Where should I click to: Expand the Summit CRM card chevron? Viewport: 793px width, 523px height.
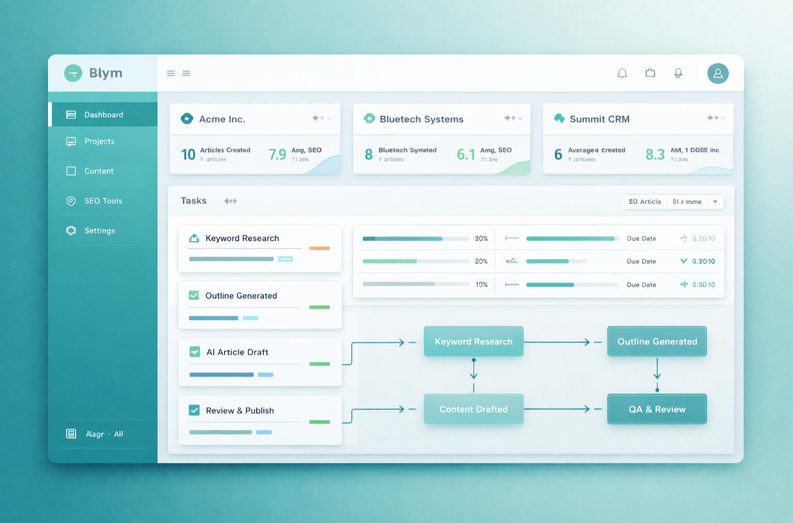[723, 118]
